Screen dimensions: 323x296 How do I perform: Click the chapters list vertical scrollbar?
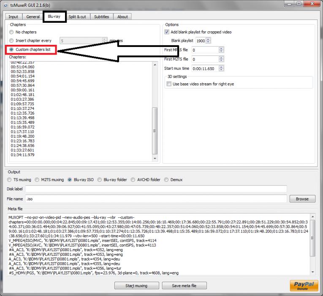[x=155, y=131]
